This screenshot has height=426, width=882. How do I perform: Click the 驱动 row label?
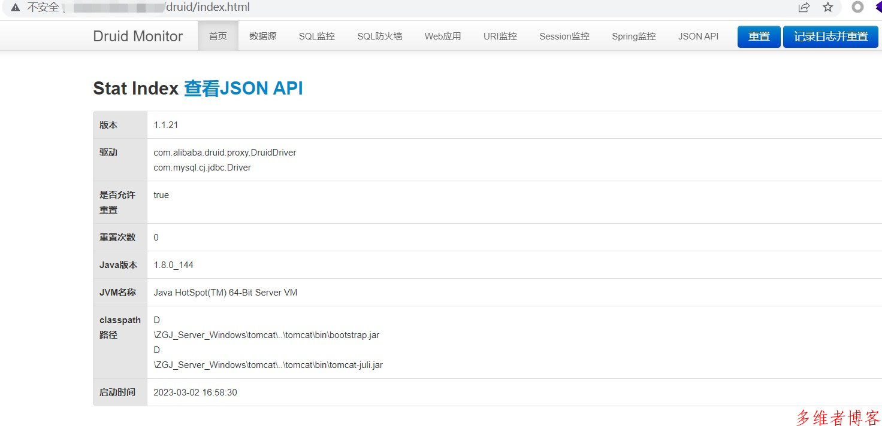click(x=108, y=153)
